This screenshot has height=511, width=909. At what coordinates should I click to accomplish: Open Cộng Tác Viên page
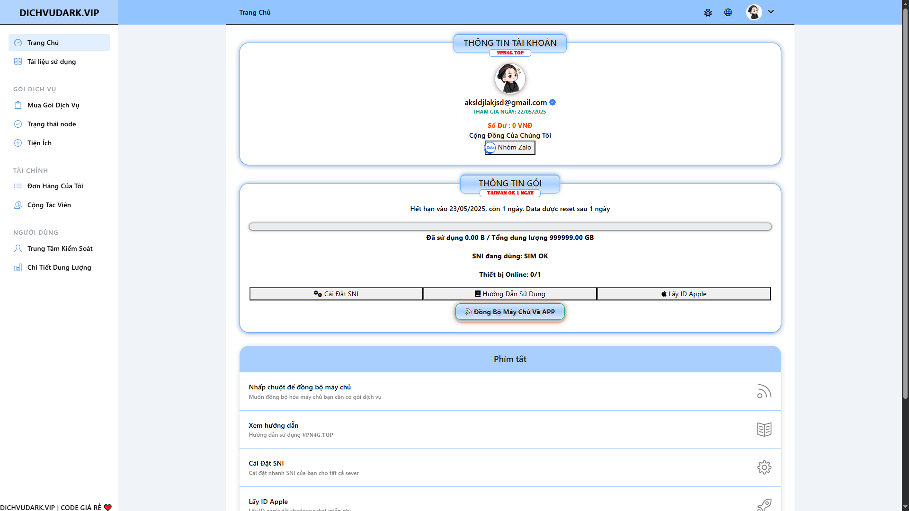[49, 205]
